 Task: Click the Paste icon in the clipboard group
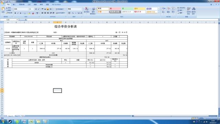point(3,10)
